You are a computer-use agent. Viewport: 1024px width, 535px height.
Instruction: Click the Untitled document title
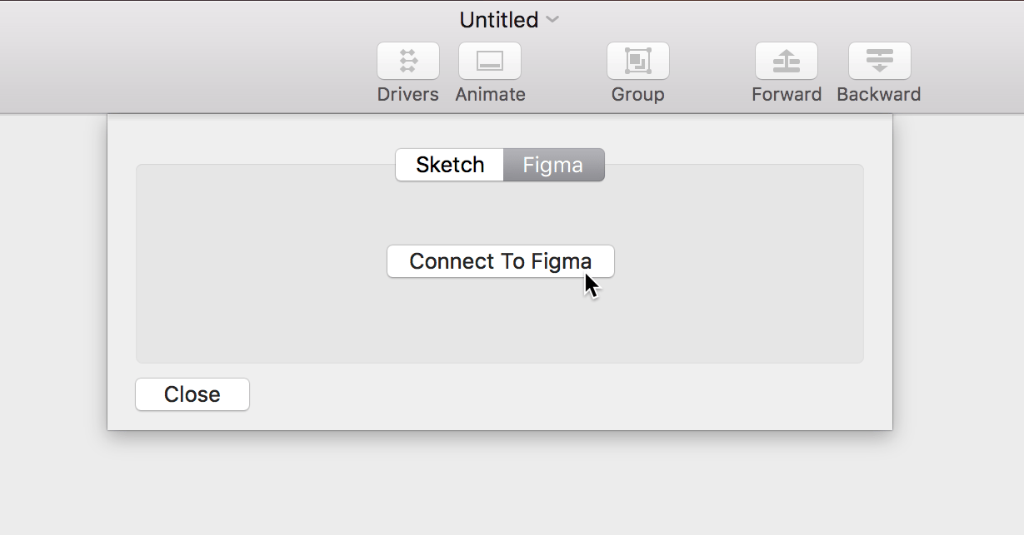[498, 19]
